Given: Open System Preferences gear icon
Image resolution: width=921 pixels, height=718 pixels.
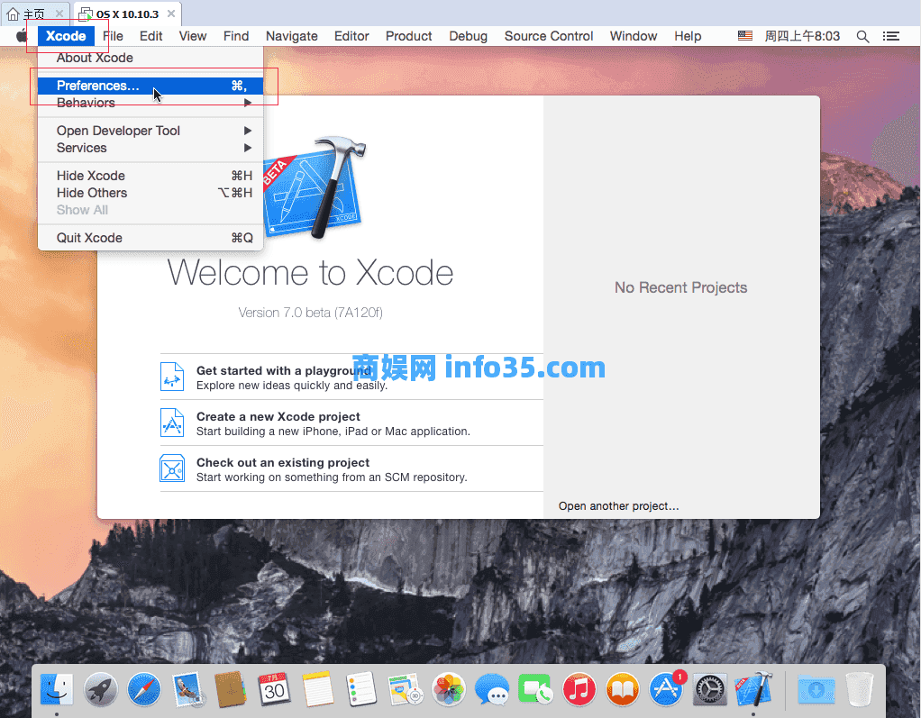Looking at the screenshot, I should (710, 688).
